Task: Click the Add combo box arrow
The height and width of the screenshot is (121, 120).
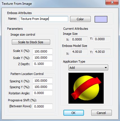Action: (106, 68)
